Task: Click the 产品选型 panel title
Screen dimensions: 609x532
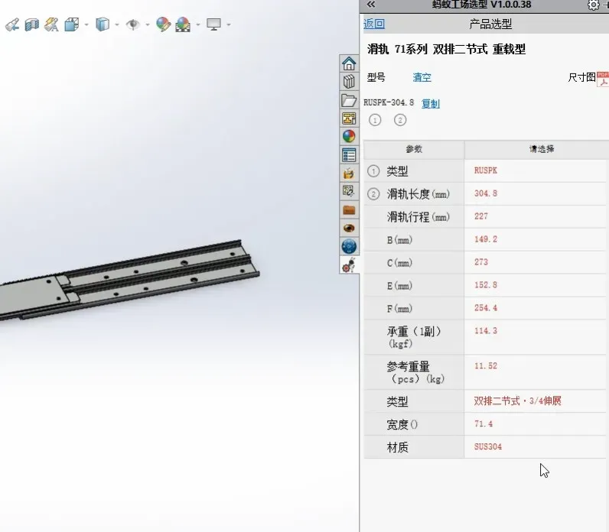Action: pyautogui.click(x=490, y=24)
